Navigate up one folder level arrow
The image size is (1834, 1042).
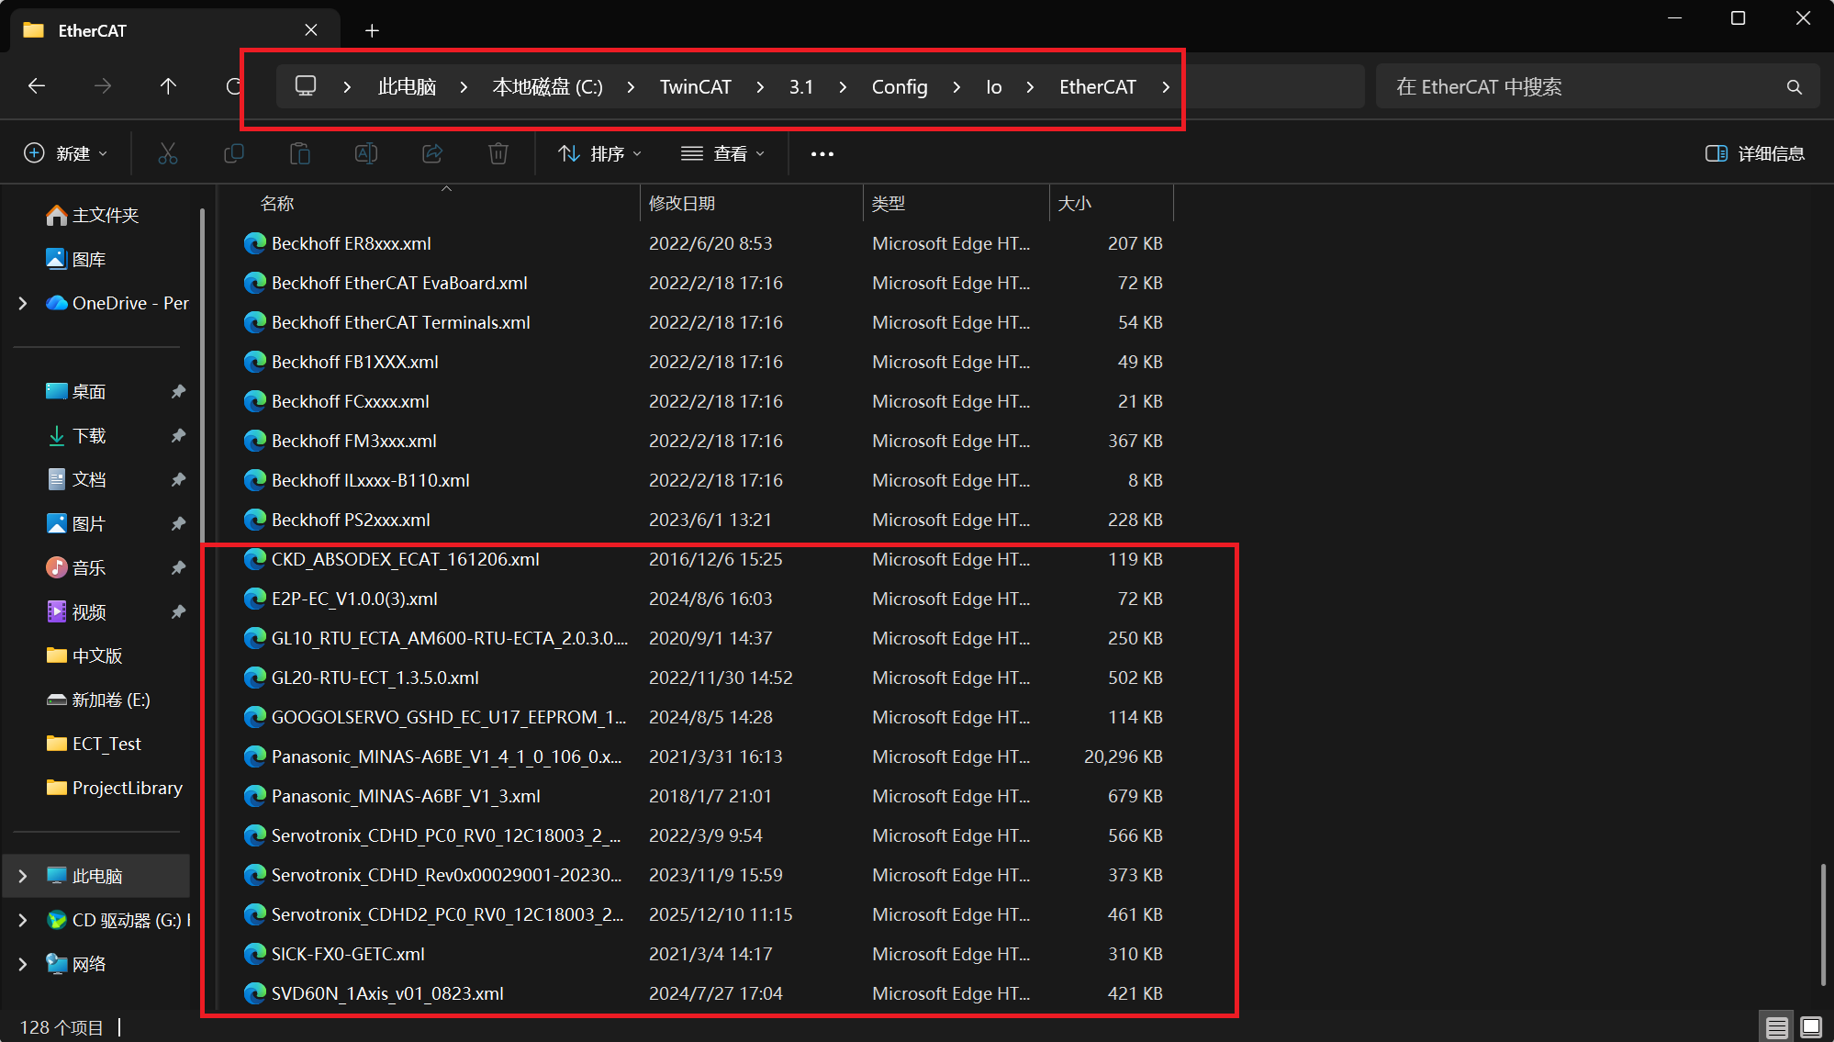[x=168, y=86]
